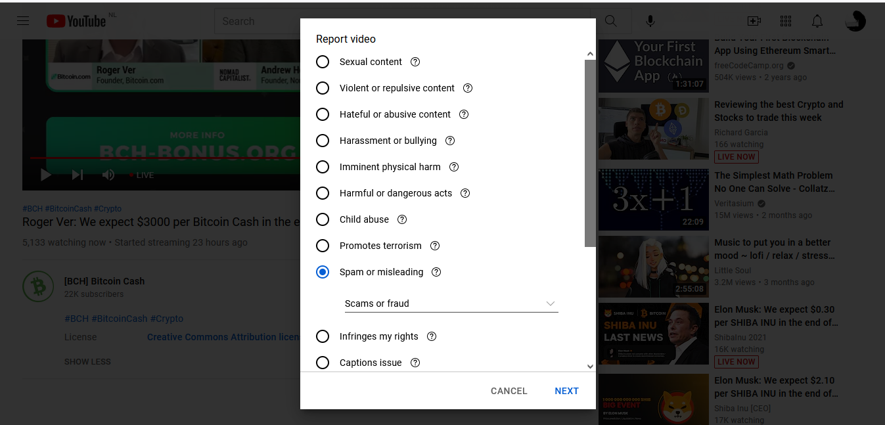Select Hateful or abusive content option

323,114
